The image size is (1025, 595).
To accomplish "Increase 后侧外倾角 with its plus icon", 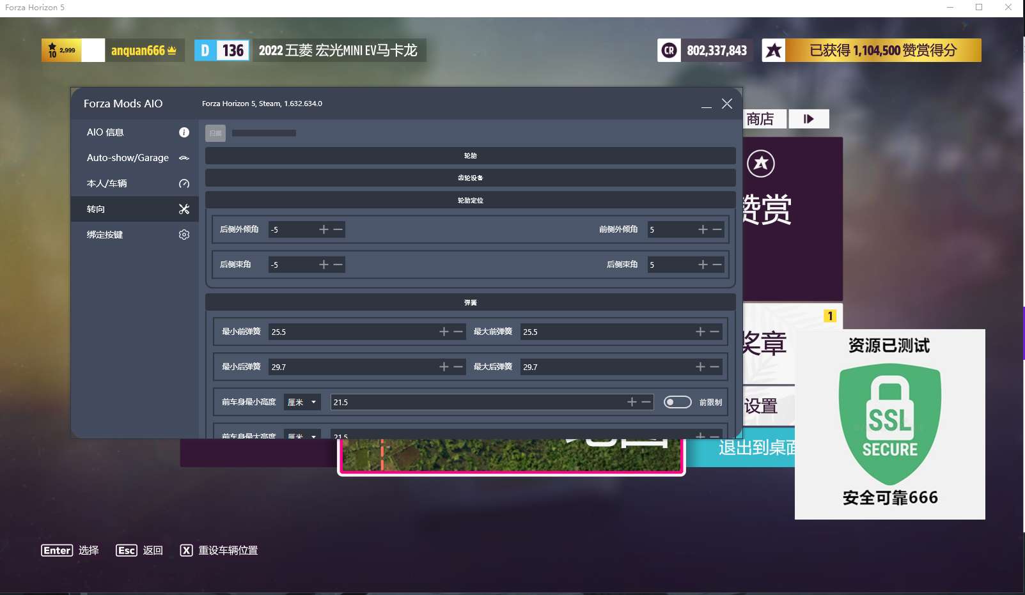I will 324,229.
